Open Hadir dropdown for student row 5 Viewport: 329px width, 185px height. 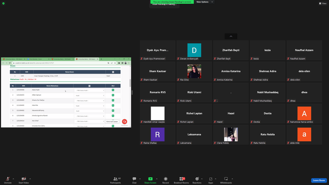[x=89, y=111]
